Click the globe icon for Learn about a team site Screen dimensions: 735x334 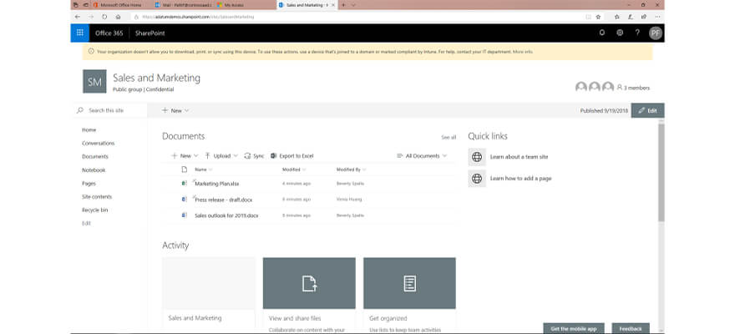pos(477,157)
